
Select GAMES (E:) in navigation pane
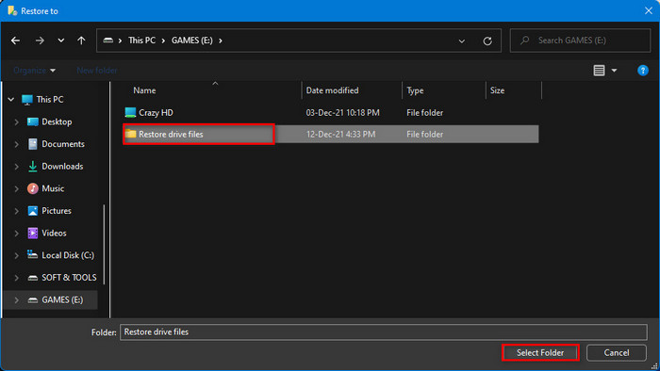62,300
